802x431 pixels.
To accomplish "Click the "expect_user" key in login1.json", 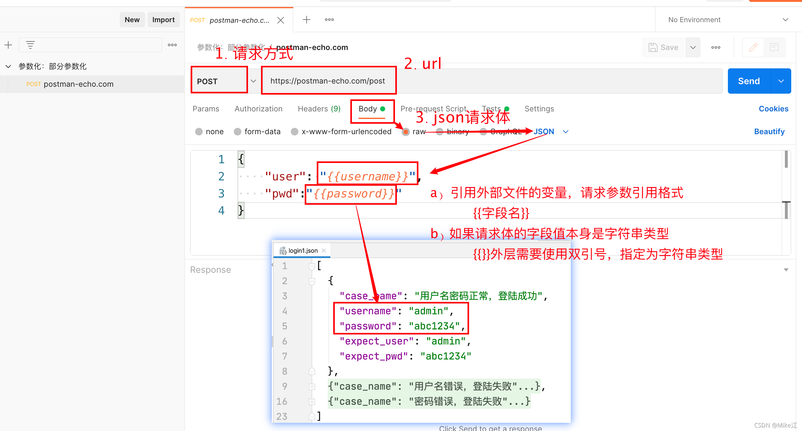I will coord(377,341).
